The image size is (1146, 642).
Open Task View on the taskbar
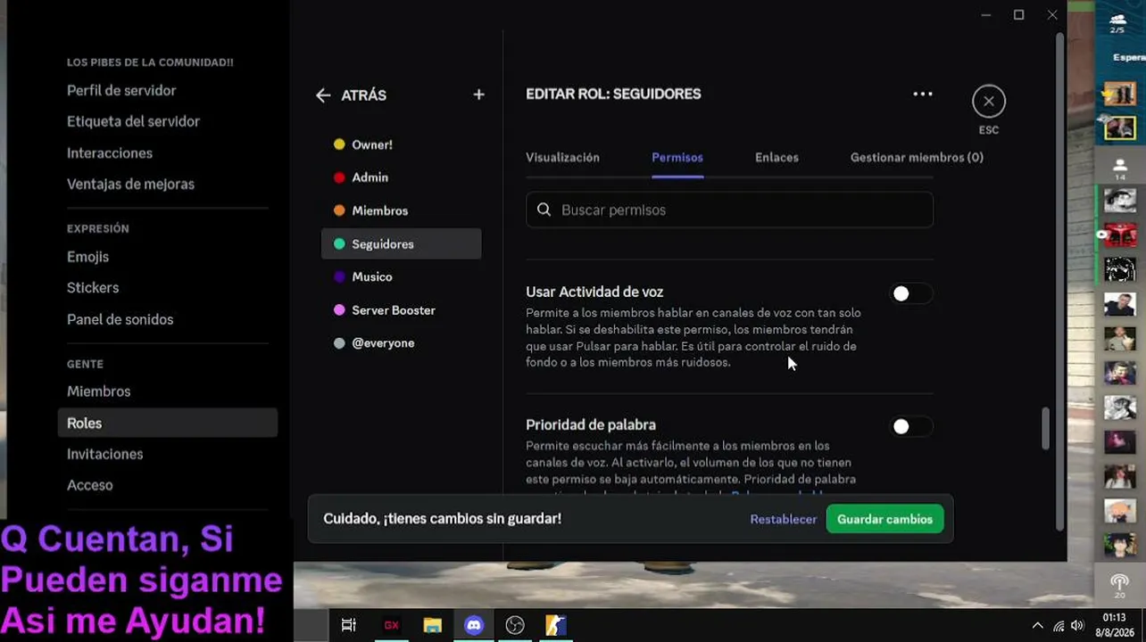(349, 625)
